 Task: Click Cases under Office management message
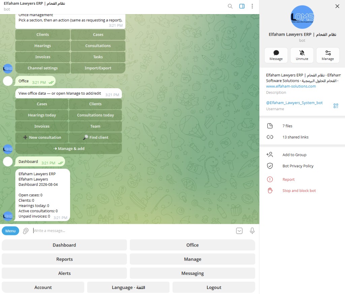[98, 35]
